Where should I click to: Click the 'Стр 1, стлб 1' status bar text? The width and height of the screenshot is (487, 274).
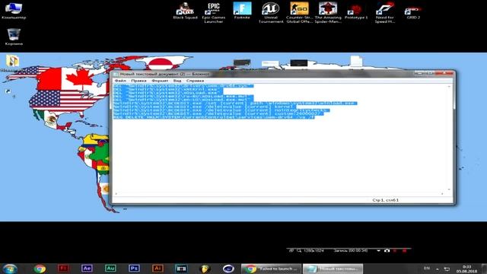coord(386,200)
